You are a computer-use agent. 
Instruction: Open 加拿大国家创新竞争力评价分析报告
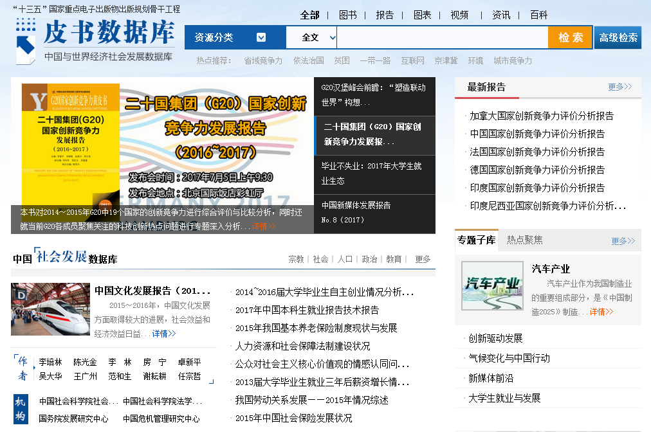tap(542, 116)
